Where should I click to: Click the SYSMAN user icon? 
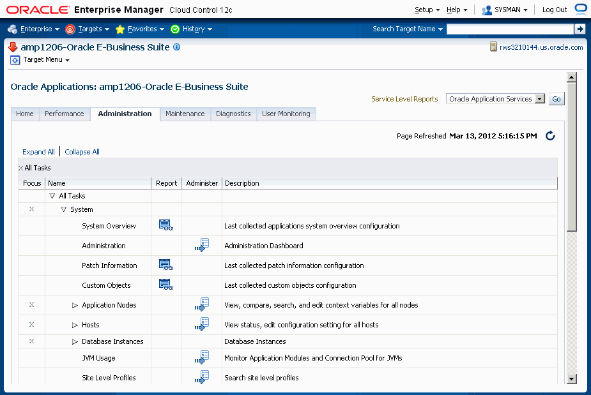487,10
